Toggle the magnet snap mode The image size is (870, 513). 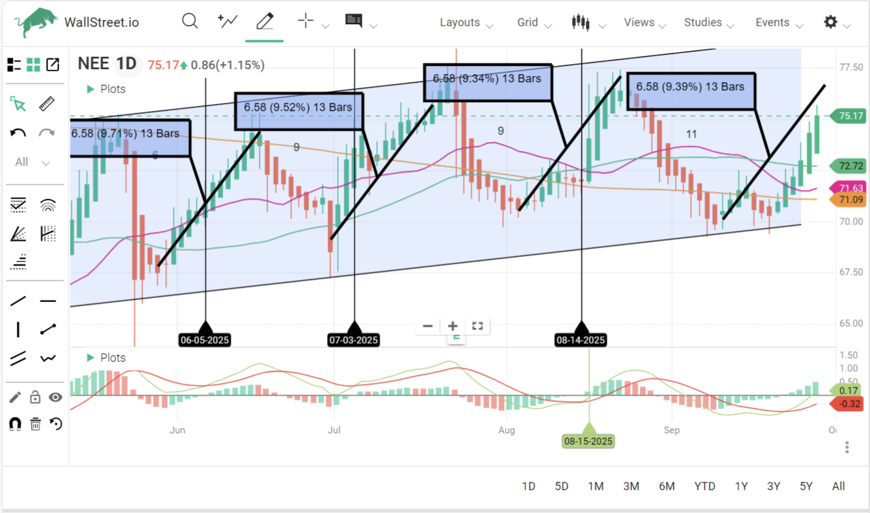(15, 424)
